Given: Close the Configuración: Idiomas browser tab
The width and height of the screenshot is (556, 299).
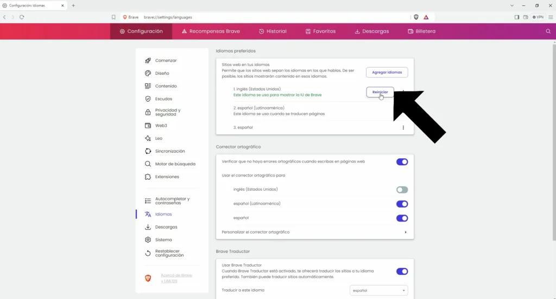Looking at the screenshot, I should pos(62,5).
